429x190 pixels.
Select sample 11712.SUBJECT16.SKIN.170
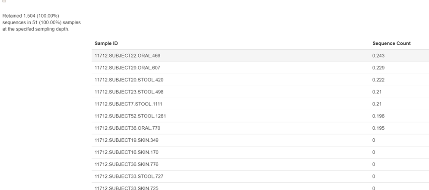127,152
